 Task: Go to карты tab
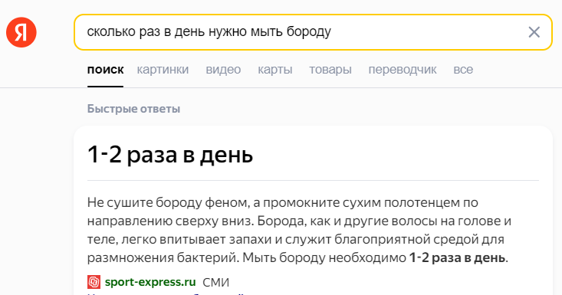(x=275, y=70)
